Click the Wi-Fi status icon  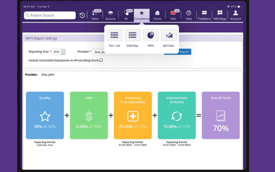[228, 7]
